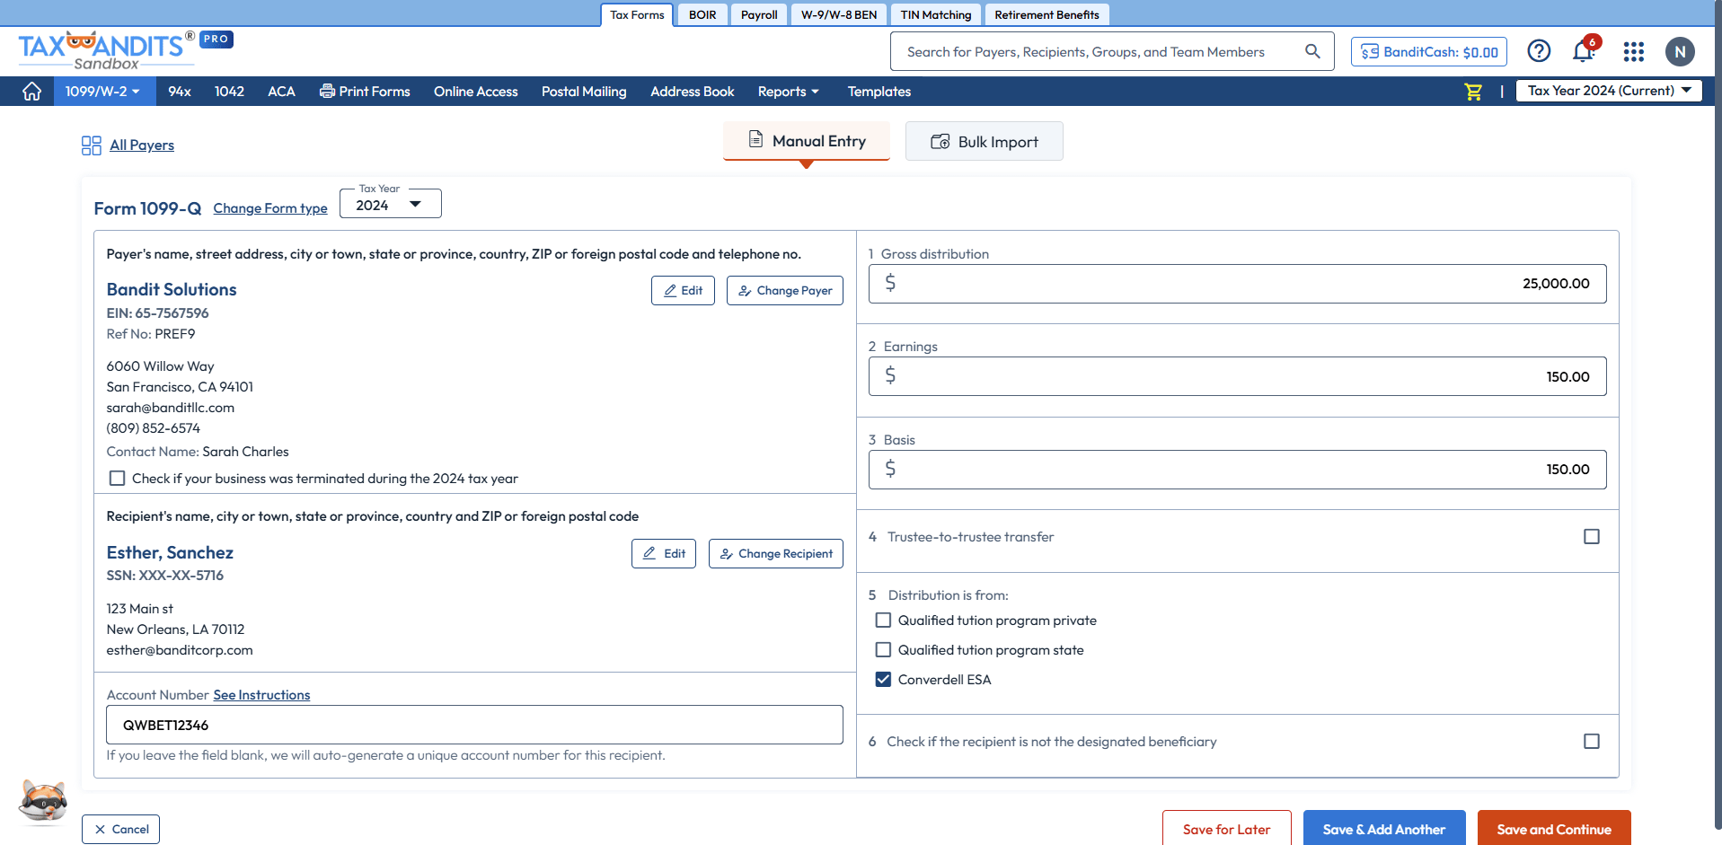Image resolution: width=1722 pixels, height=845 pixels.
Task: Check Trustee-to-trustee transfer box
Action: 1592,536
